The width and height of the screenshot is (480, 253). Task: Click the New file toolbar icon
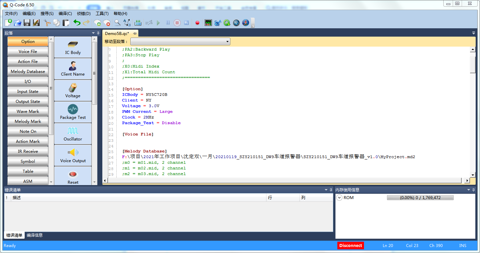click(8, 23)
